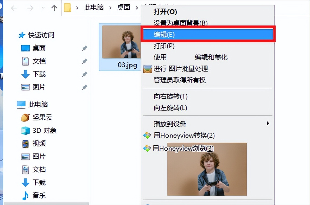Click the 快速访问 star icon

click(x=22, y=35)
